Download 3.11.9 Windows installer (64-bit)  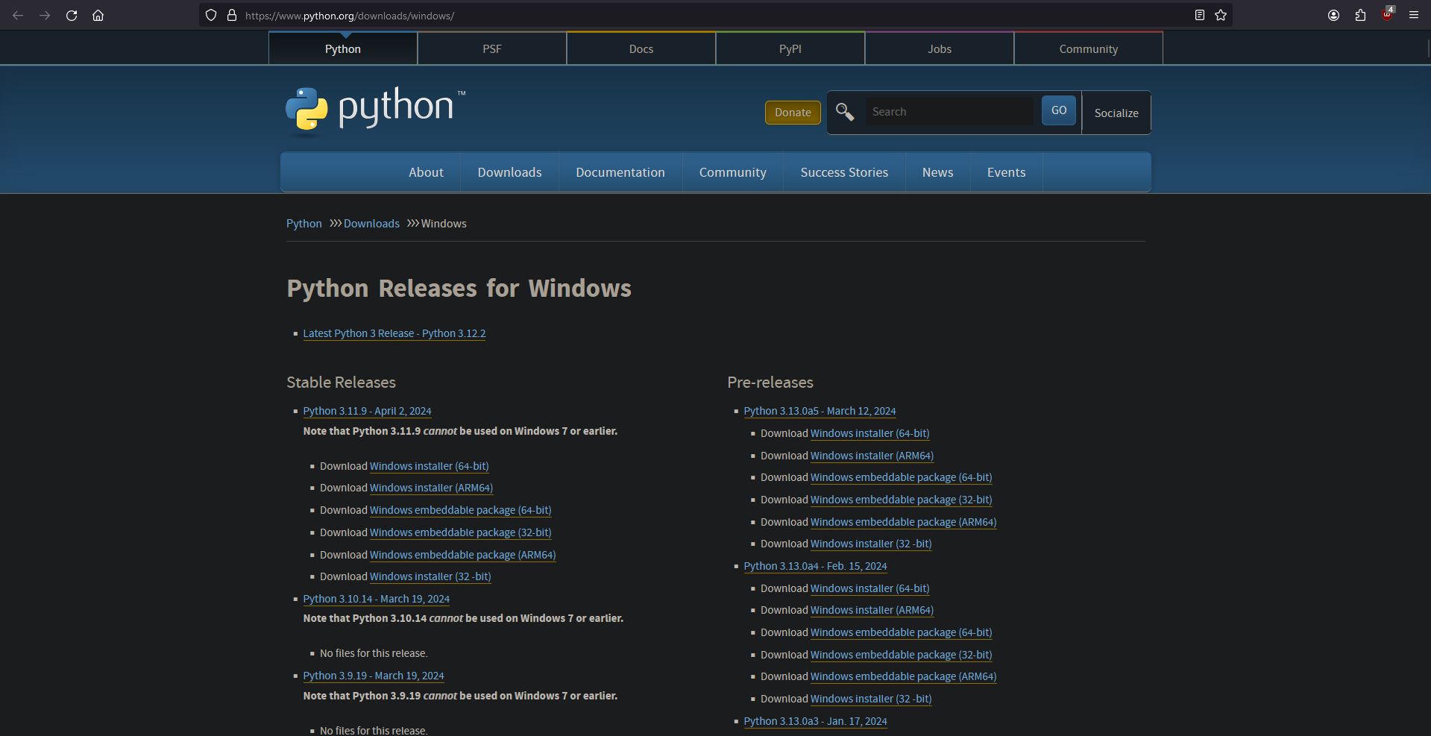click(x=430, y=466)
